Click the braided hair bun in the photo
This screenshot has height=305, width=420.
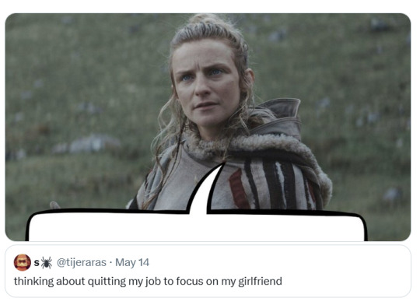[x=206, y=20]
